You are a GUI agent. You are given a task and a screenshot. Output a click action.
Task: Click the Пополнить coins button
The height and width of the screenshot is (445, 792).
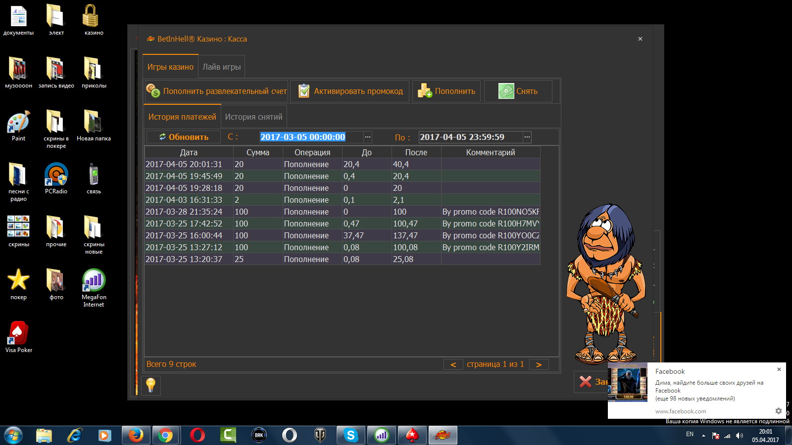446,91
